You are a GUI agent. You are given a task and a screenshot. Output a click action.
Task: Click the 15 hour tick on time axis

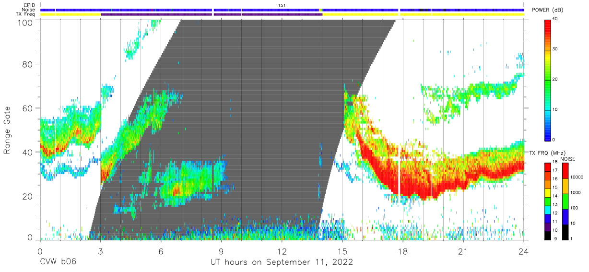pyautogui.click(x=342, y=251)
